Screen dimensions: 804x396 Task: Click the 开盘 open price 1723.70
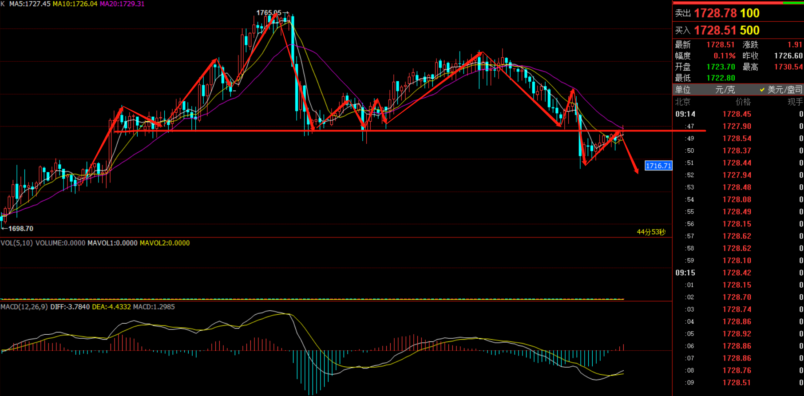coord(721,67)
